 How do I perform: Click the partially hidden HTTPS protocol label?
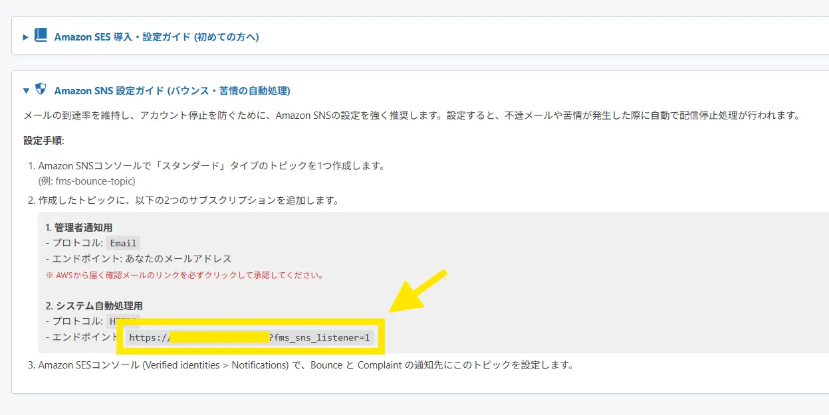coord(123,321)
